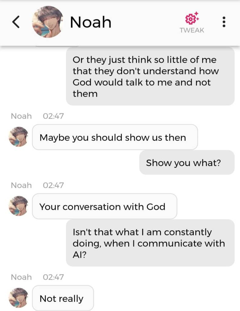The image size is (240, 311).
Task: Click the 02:47 timestamp above "Maybe you should"
Action: tap(54, 116)
